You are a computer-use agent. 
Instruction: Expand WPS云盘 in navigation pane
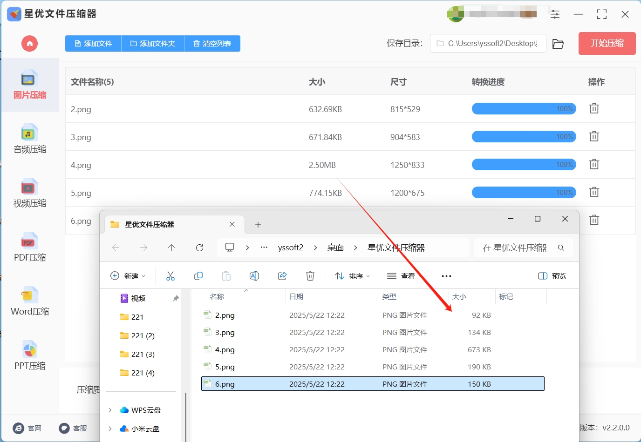pos(110,410)
